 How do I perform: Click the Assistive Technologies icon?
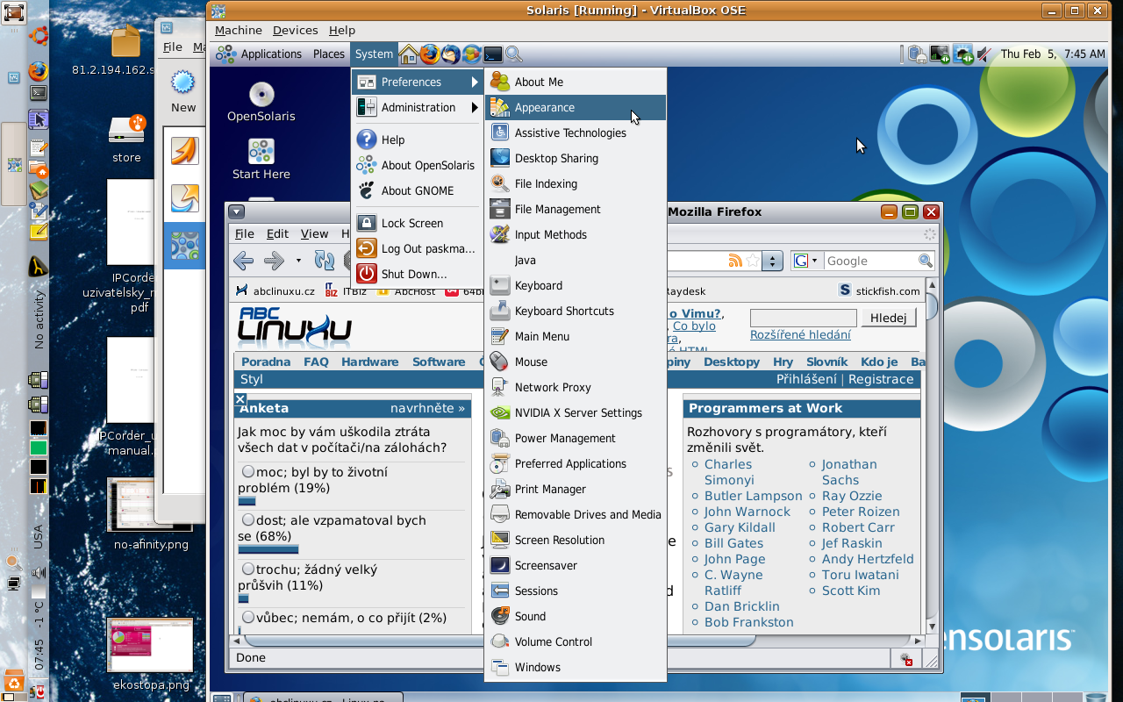(x=499, y=133)
